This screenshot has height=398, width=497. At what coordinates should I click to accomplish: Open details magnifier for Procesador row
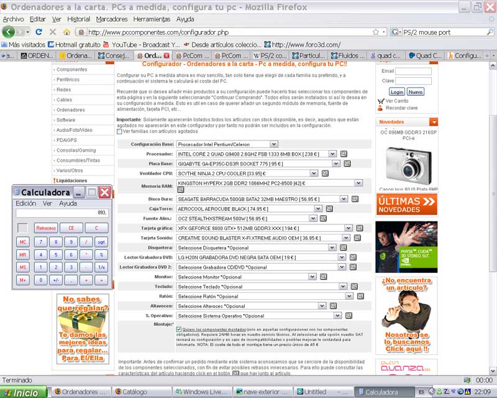[344, 154]
